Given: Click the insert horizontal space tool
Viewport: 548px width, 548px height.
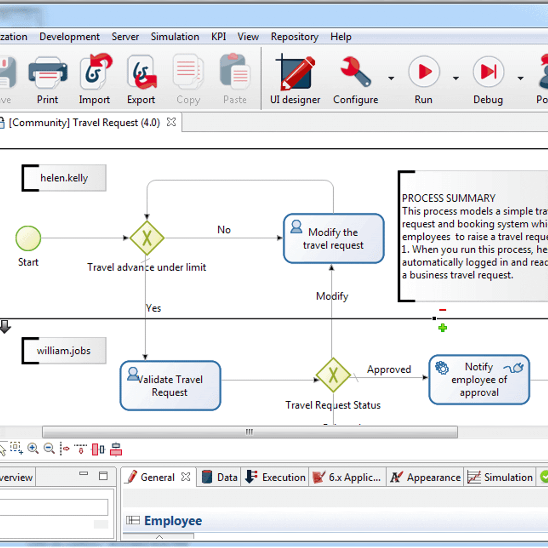Looking at the screenshot, I should tap(64, 448).
